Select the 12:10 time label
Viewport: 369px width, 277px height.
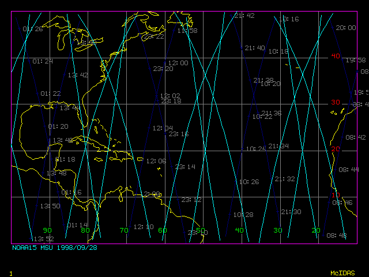pyautogui.click(x=144, y=227)
